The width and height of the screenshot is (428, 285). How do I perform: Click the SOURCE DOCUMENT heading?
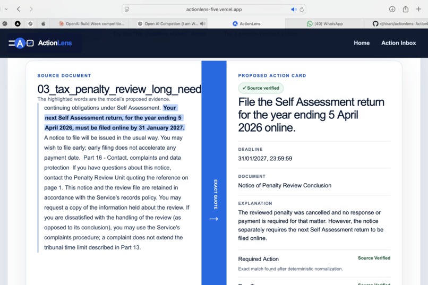pyautogui.click(x=64, y=75)
